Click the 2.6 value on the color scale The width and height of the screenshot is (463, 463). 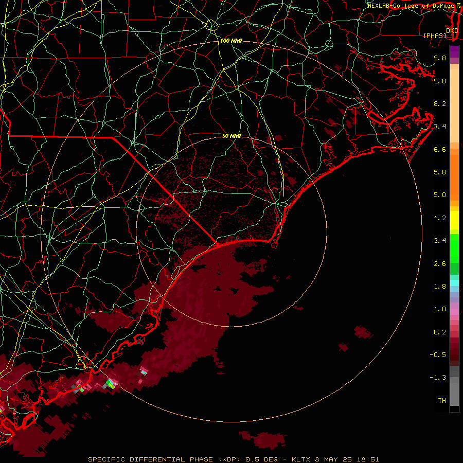point(440,263)
